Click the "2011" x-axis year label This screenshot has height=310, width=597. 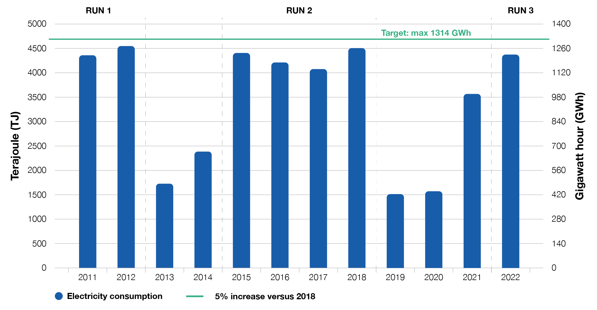[87, 277]
